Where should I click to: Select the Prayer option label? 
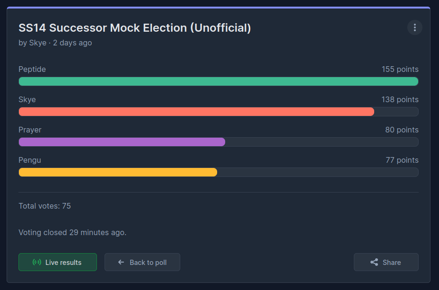[30, 130]
